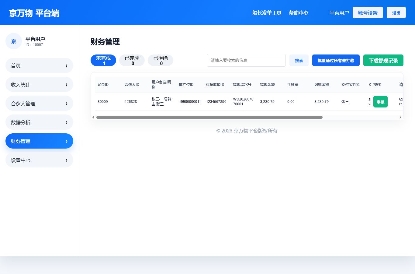Click 下载提现记录 button
Image resolution: width=415 pixels, height=274 pixels.
coord(383,60)
